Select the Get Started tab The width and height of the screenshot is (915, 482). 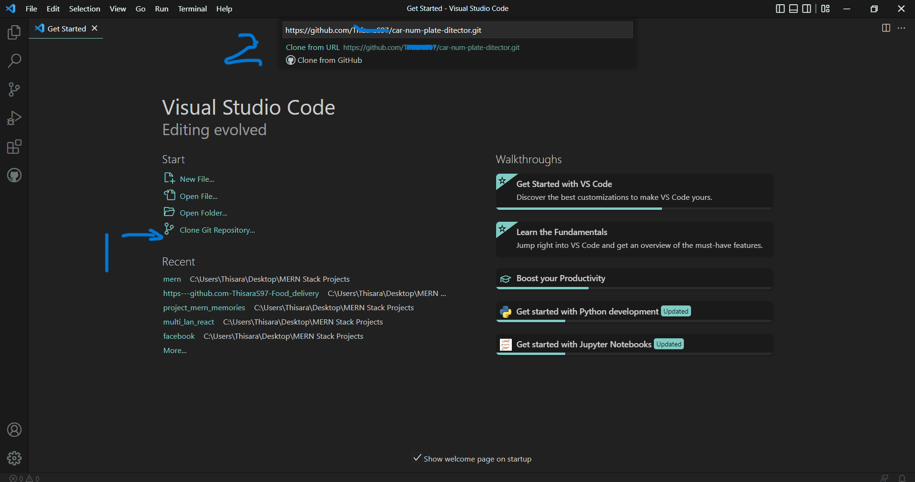tap(66, 29)
